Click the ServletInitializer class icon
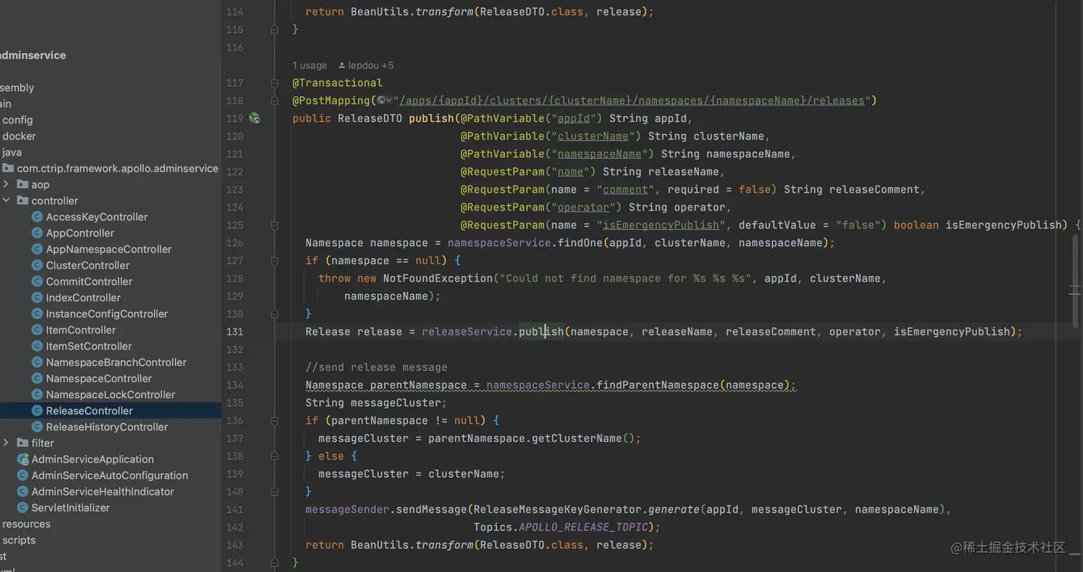This screenshot has width=1083, height=572. pyautogui.click(x=23, y=508)
